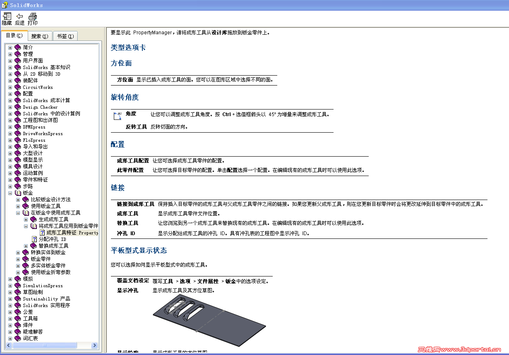
Task: Expand the 模拟 tree node
Action: [x=10, y=279]
